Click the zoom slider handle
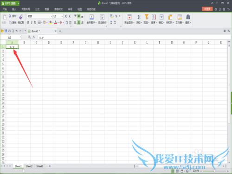 pos(215,171)
